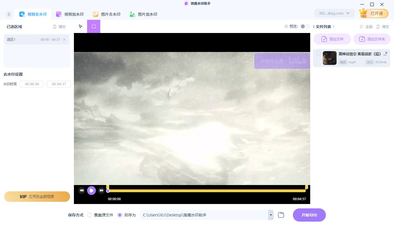Click 开始导出 to start export
Image resolution: width=394 pixels, height=226 pixels.
[x=309, y=215]
